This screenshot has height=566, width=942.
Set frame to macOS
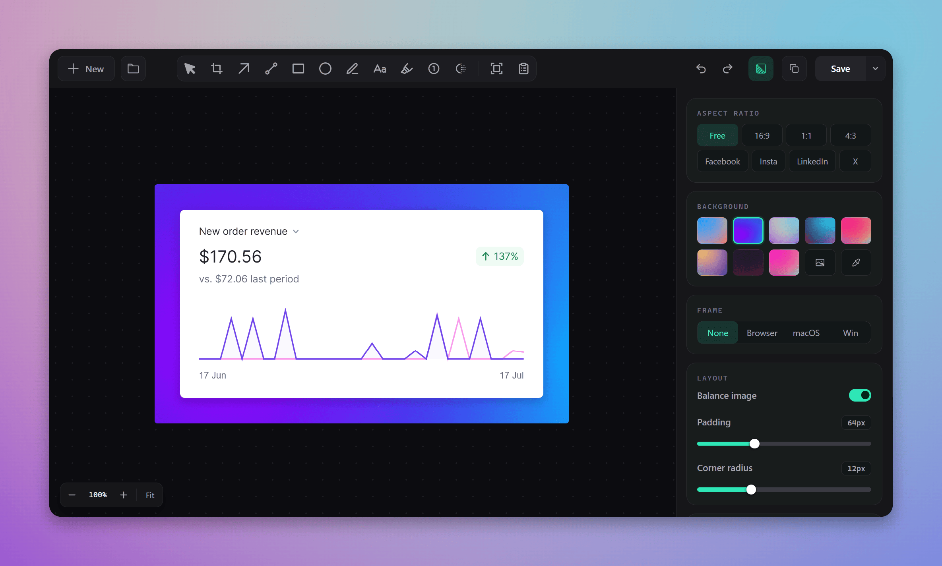(806, 333)
